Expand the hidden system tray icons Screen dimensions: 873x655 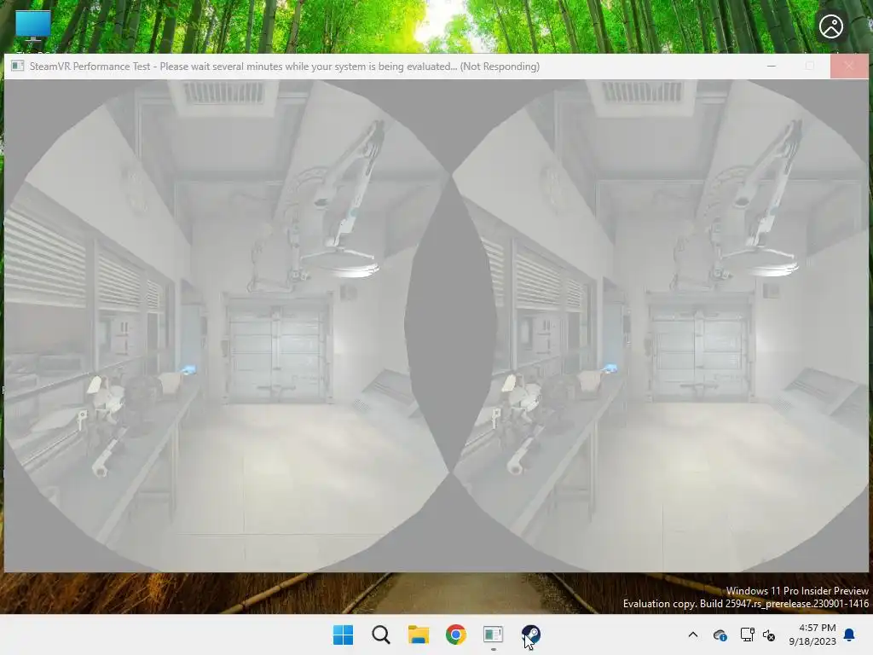click(x=692, y=635)
